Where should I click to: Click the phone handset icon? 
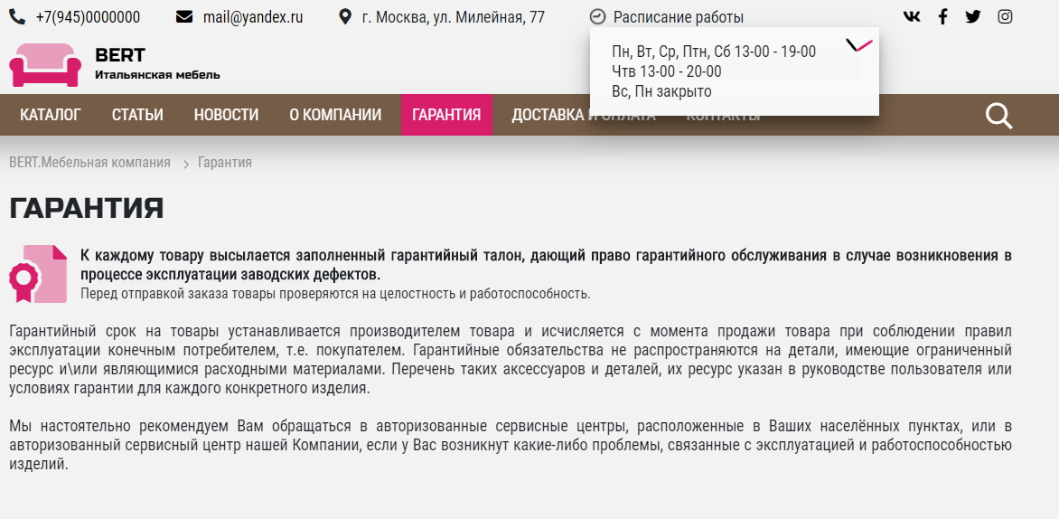pos(17,16)
